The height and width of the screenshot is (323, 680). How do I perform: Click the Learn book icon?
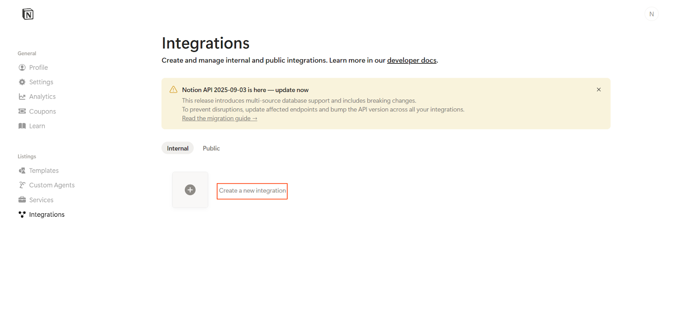pyautogui.click(x=22, y=126)
